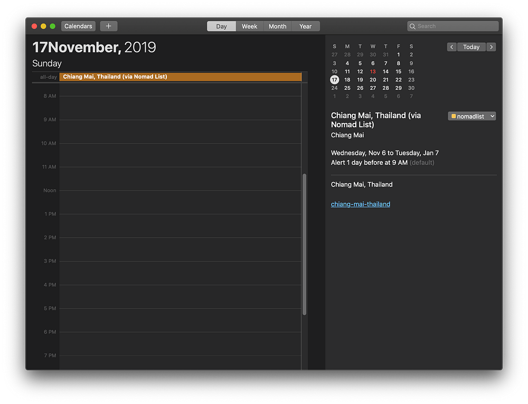
Task: Click the yellow minimize window button
Action: (x=43, y=26)
